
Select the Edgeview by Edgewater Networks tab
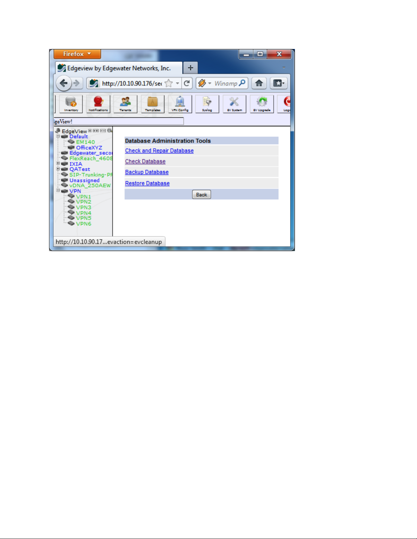click(119, 68)
